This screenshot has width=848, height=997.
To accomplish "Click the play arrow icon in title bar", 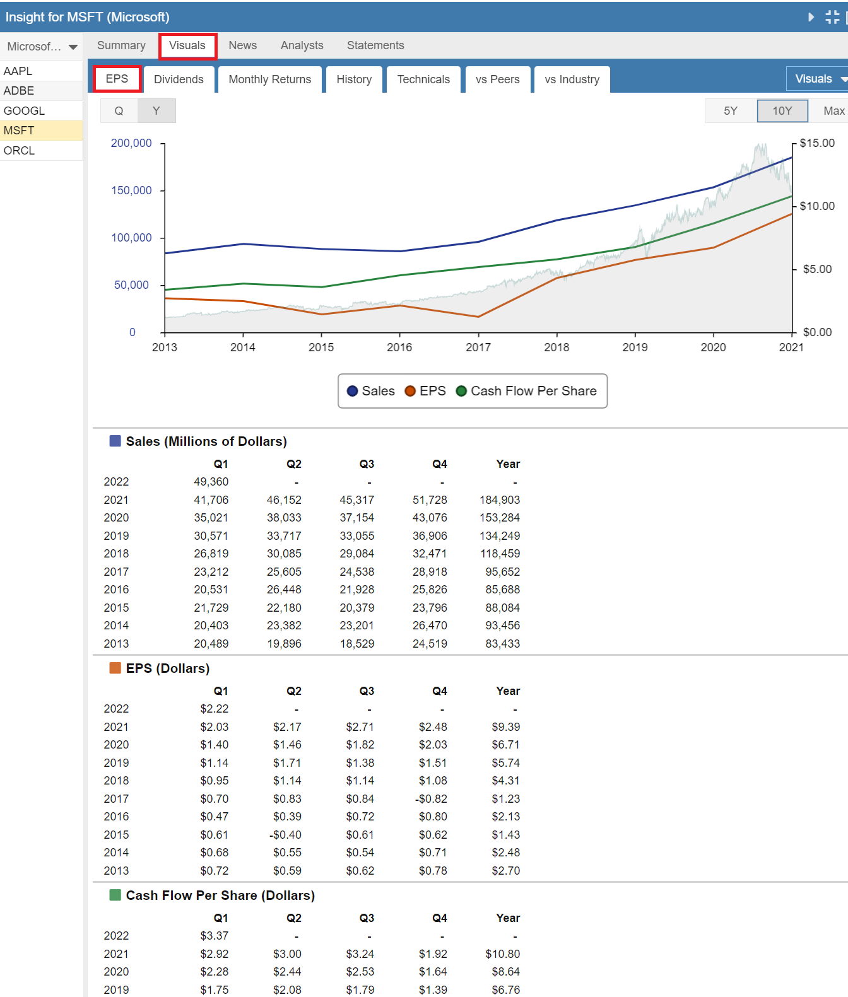I will point(811,17).
